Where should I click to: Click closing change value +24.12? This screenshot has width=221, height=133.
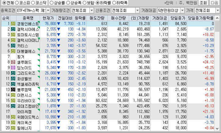208,62
